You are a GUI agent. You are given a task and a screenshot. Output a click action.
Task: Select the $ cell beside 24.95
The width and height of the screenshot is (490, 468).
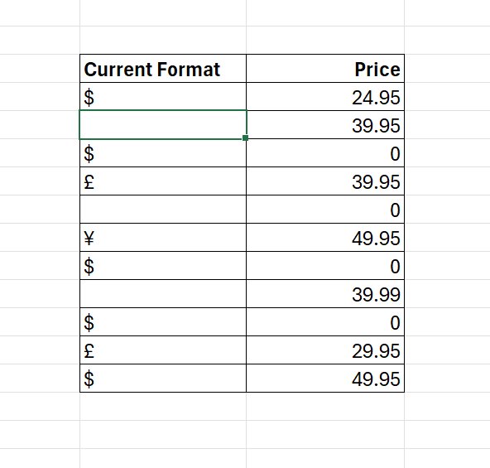click(163, 97)
